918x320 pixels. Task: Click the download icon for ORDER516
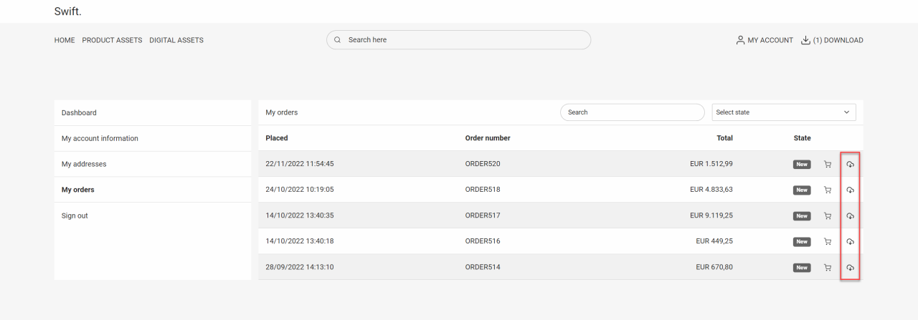point(850,242)
